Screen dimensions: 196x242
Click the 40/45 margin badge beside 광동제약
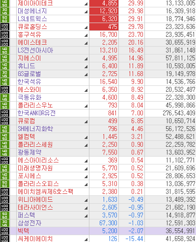(x=5, y=153)
